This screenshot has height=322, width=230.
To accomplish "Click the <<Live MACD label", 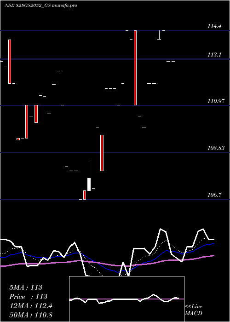I will (x=194, y=310).
